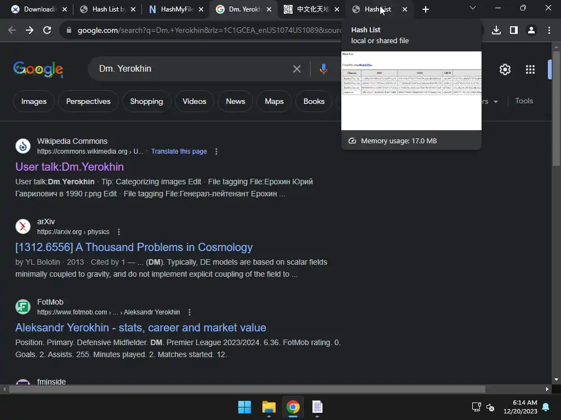Open the HashMyFiles taskbar app icon
Screen dimensions: 561x420
[x=317, y=407]
